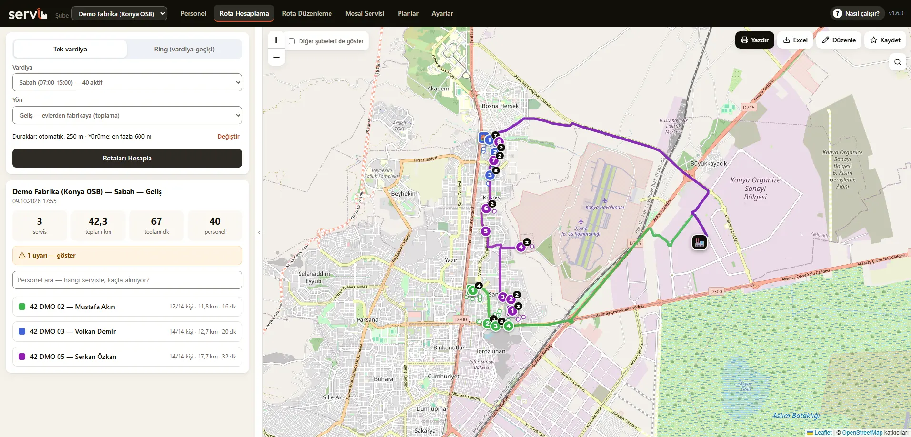Open the Personel menu item
Image resolution: width=911 pixels, height=437 pixels.
[193, 13]
